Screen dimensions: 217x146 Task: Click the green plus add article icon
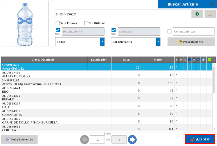point(197,14)
